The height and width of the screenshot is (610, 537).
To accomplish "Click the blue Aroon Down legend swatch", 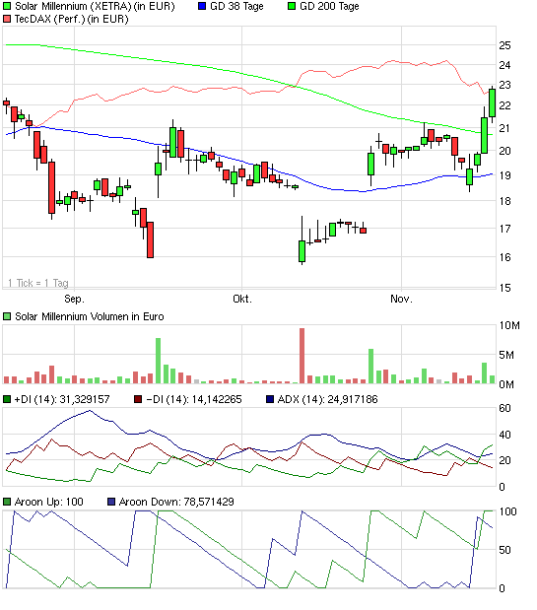I will point(111,502).
